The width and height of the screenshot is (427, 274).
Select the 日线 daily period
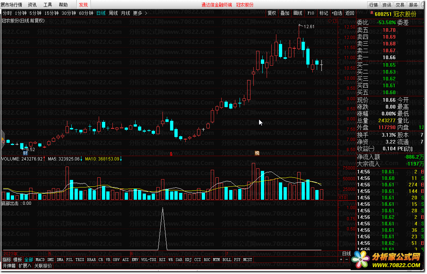pyautogui.click(x=101, y=13)
